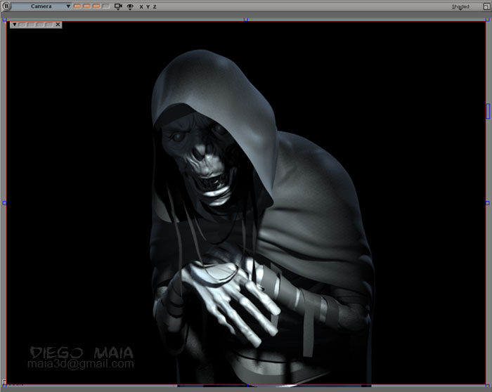
Task: Close the render region with X
Action: (x=58, y=25)
